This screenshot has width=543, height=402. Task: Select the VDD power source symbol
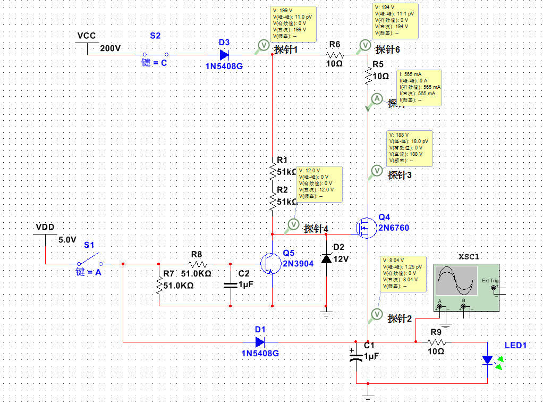tap(45, 240)
